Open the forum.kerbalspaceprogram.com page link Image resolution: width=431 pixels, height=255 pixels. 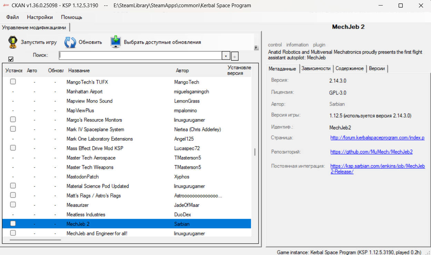click(377, 138)
